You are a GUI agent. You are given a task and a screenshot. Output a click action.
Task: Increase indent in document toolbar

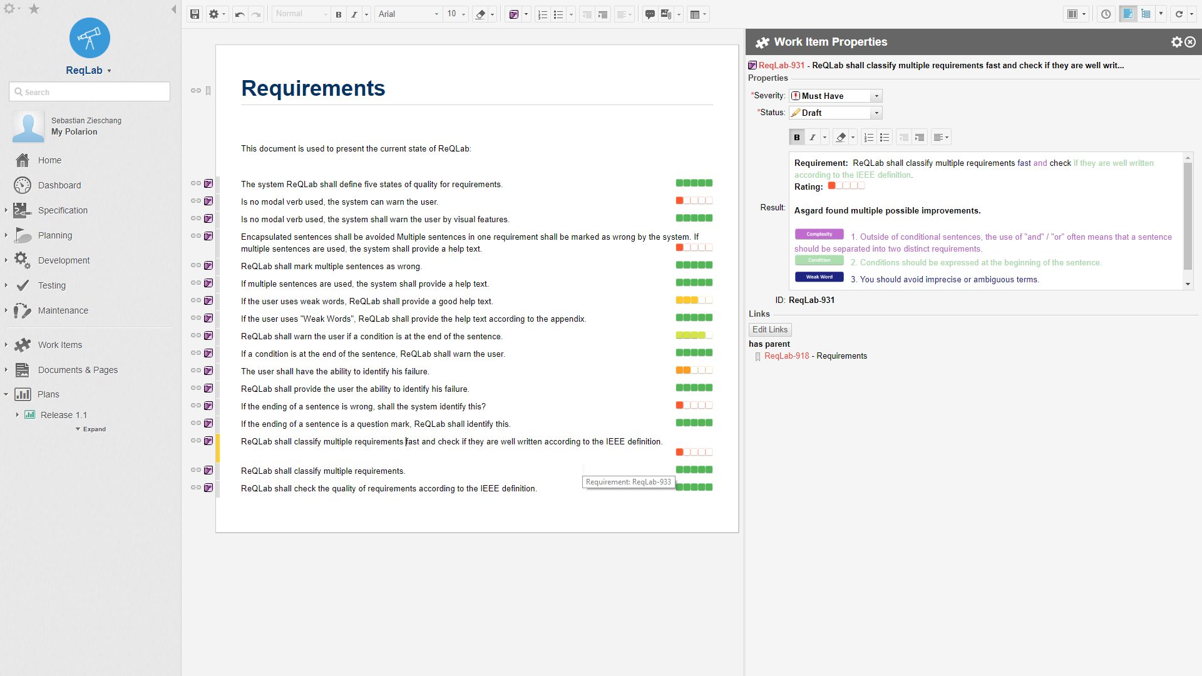603,14
